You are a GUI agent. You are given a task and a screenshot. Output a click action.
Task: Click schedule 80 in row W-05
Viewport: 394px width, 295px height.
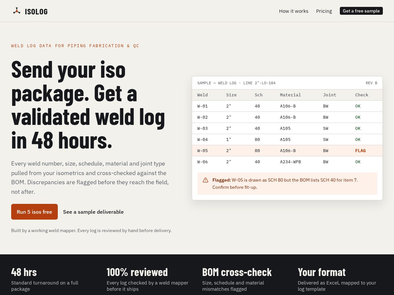click(257, 151)
